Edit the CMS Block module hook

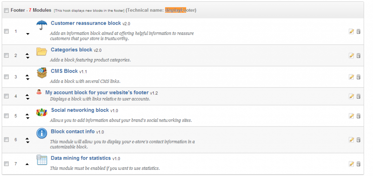coord(351,77)
